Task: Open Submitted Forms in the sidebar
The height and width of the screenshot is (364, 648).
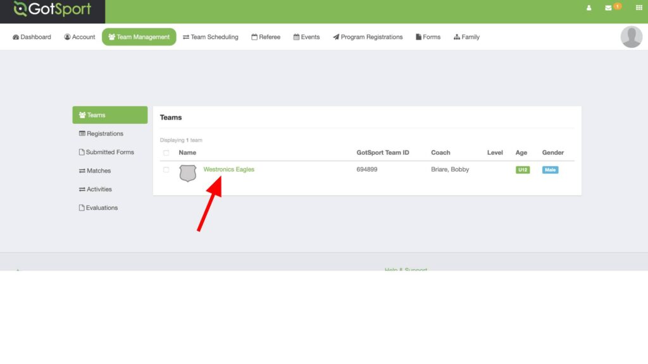Action: pyautogui.click(x=109, y=152)
